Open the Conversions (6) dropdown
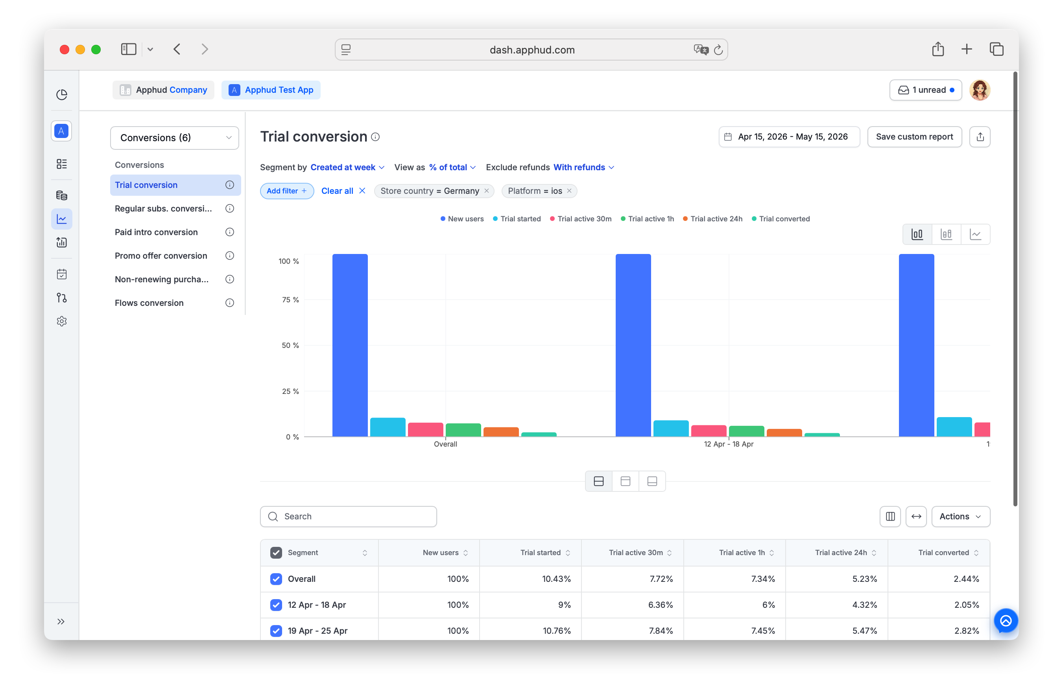This screenshot has height=699, width=1063. pos(175,138)
